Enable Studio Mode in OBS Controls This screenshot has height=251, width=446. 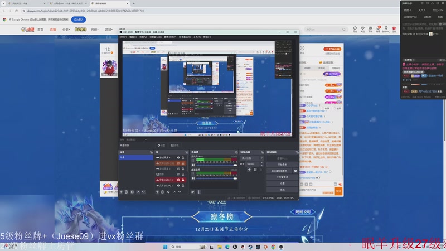coord(282,177)
